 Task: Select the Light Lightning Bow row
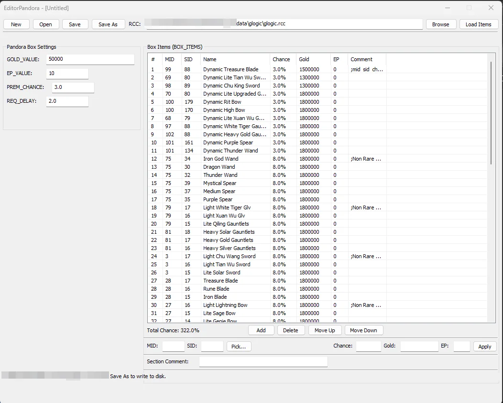tap(318, 305)
